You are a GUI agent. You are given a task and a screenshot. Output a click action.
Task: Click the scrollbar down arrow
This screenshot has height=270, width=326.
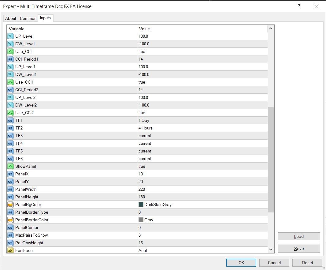271,249
